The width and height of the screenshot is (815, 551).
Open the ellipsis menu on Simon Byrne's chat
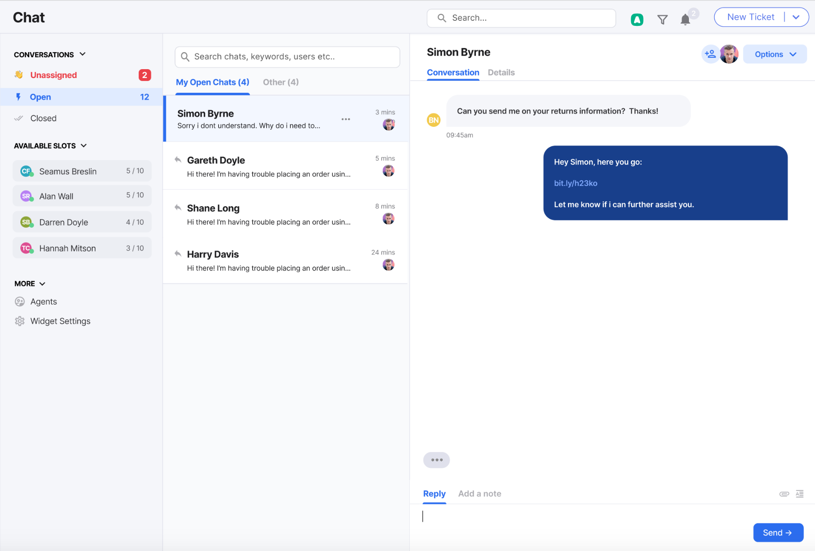pos(346,119)
